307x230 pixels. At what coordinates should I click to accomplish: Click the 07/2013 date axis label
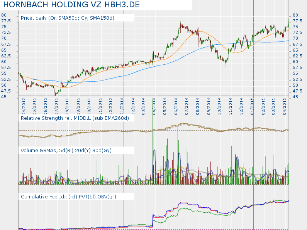coord(56,106)
